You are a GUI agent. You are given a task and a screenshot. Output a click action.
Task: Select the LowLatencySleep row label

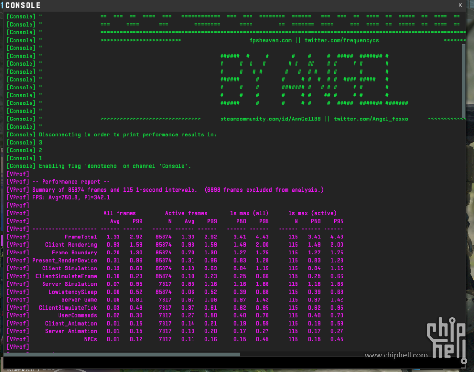pyautogui.click(x=73, y=292)
